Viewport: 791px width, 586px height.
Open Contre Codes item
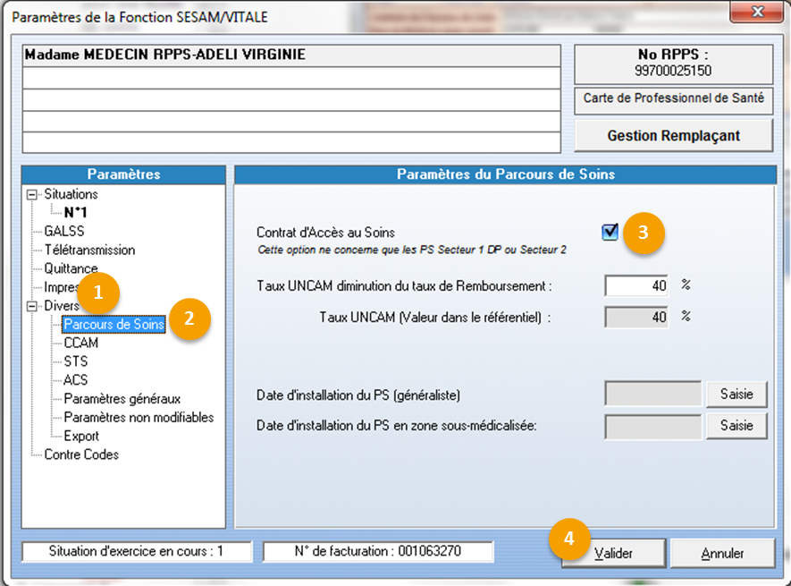pyautogui.click(x=81, y=454)
